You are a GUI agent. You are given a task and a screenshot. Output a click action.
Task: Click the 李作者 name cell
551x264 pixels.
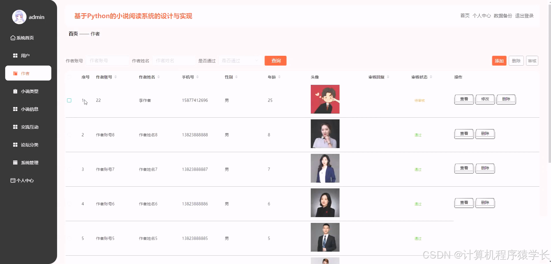(145, 100)
